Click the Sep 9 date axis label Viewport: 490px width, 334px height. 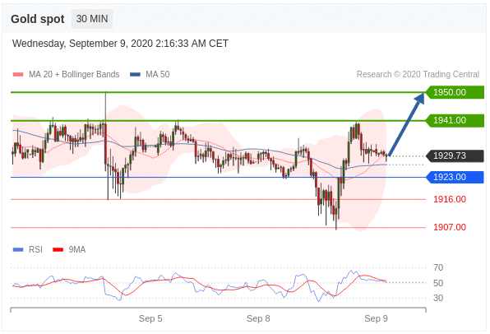pyautogui.click(x=376, y=318)
